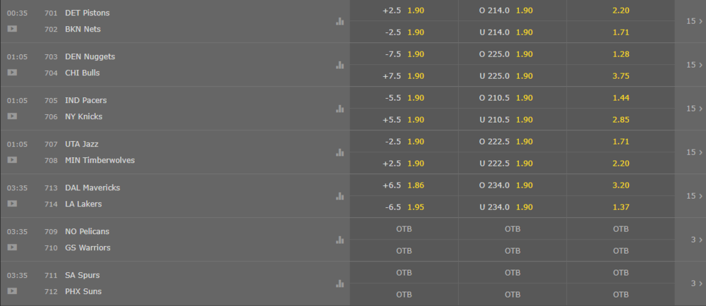Viewport: 706px width, 306px height.
Task: Pick DAL Mavericks moneyline 3.20
Action: 621,185
